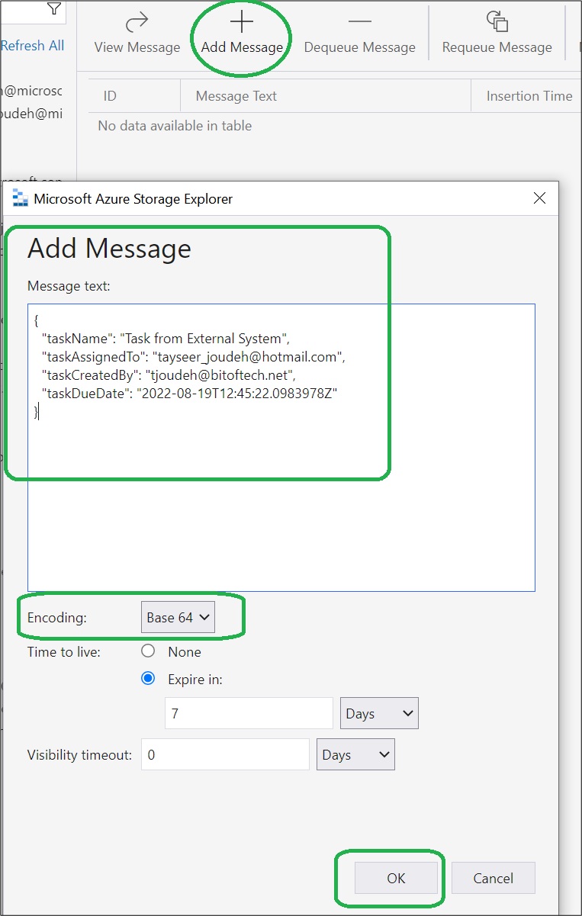This screenshot has height=916, width=582.
Task: Open the Visibility timeout Days dropdown
Action: pos(355,754)
